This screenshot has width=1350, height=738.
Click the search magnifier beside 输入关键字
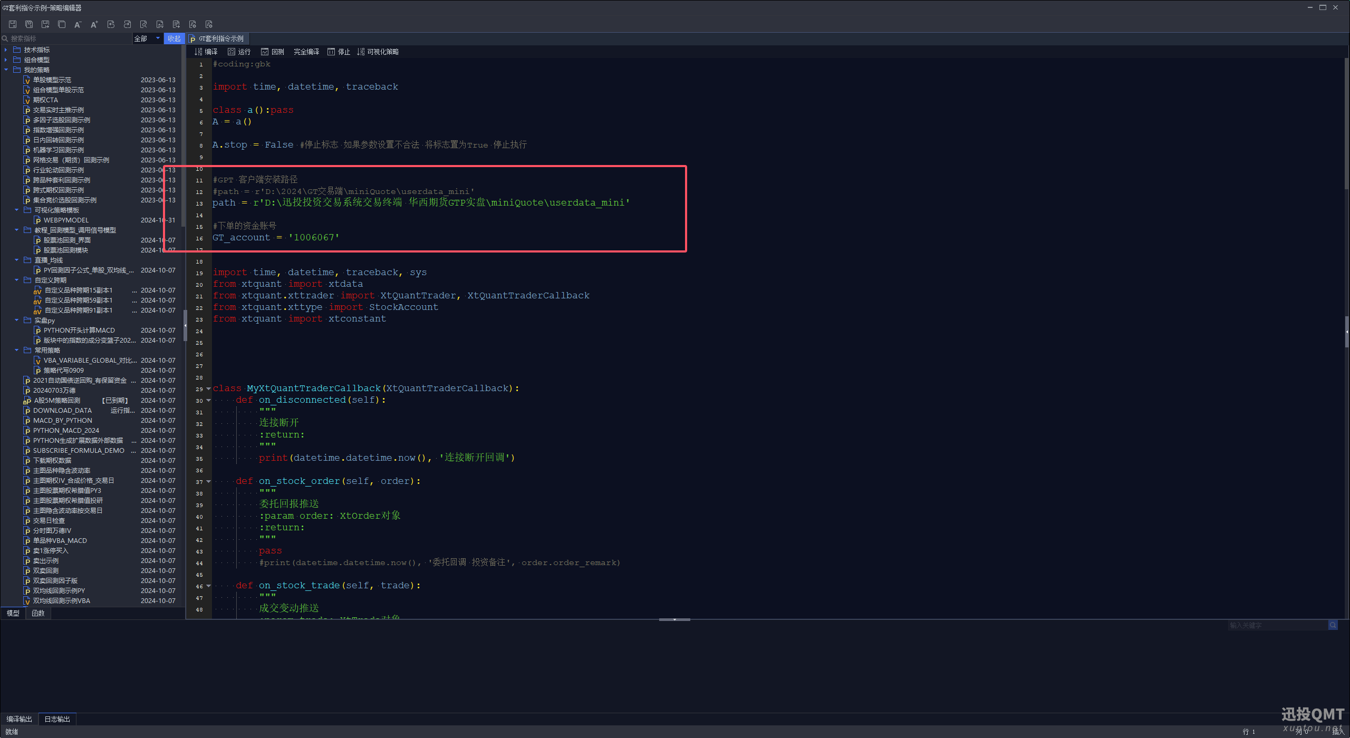[1333, 625]
